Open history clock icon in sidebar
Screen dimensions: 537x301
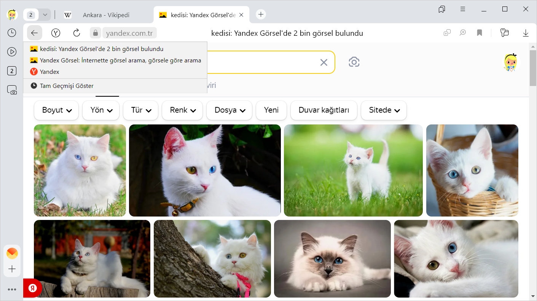tap(12, 33)
